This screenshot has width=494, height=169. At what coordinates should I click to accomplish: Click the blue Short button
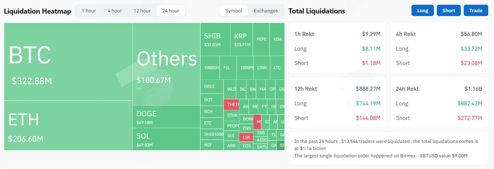click(449, 10)
